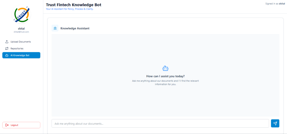The height and width of the screenshot is (134, 287).
Task: Click the "How can I assist you today?" heading
Action: coord(165,76)
